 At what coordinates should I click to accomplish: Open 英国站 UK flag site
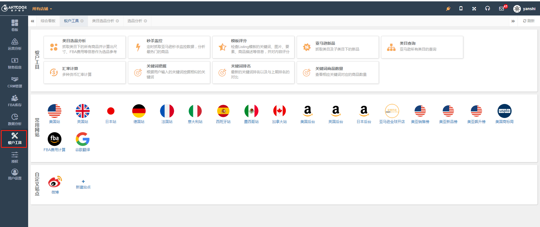coord(83,111)
